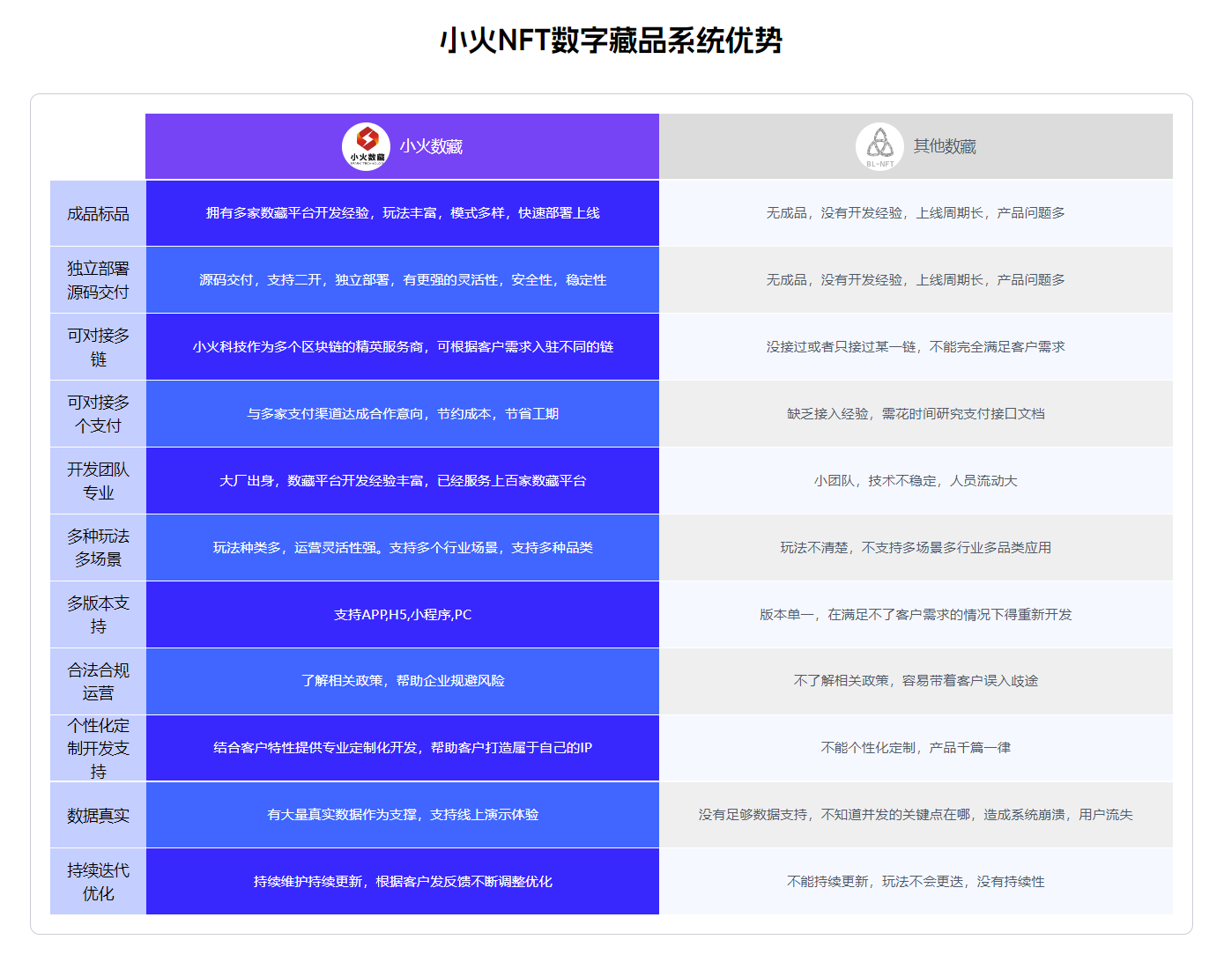1224x962 pixels.
Task: Select the 可对接多个支付 row label
Action: click(98, 414)
